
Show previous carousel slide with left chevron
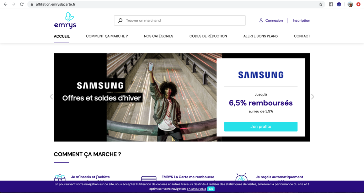pos(51,96)
